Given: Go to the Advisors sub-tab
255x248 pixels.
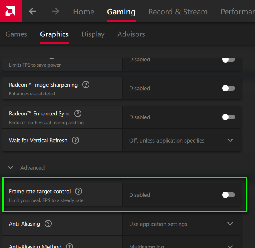Looking at the screenshot, I should click(131, 34).
